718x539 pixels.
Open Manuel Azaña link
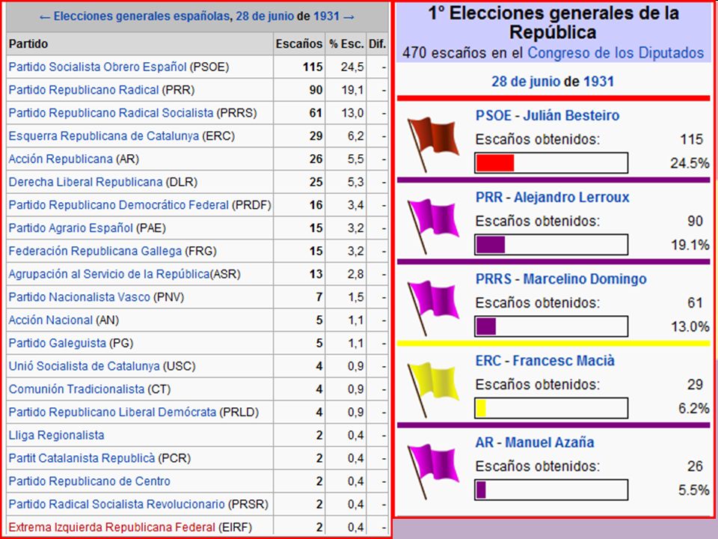tap(550, 442)
